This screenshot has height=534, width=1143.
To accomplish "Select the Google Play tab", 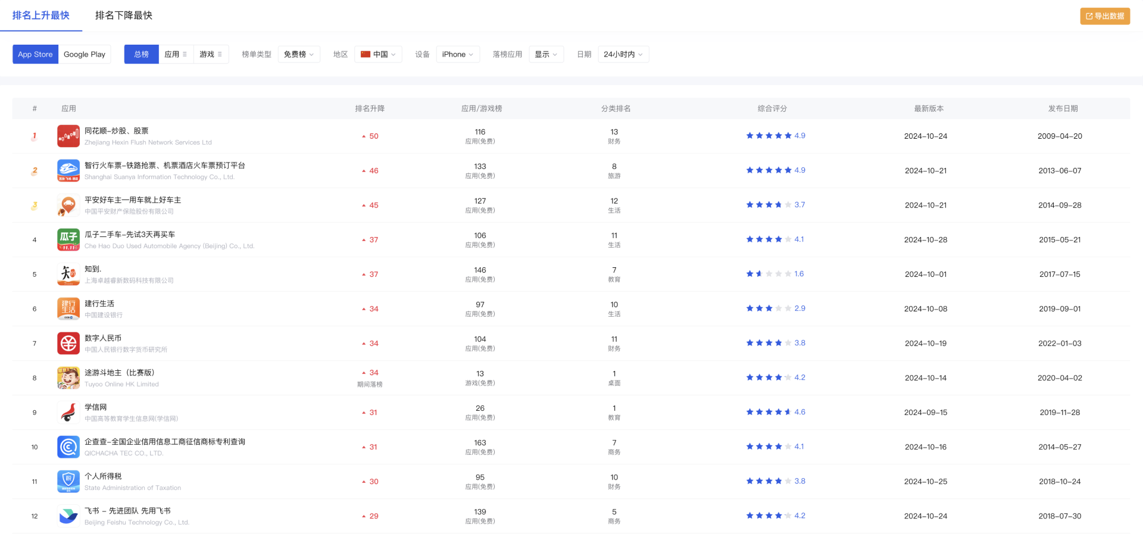I will [x=85, y=54].
